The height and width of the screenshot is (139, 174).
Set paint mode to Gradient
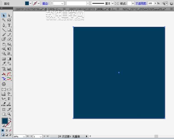click(x=6, y=130)
